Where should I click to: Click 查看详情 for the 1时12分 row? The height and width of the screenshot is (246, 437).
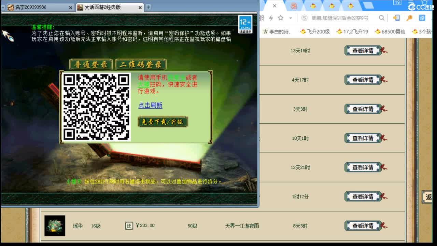point(363,196)
